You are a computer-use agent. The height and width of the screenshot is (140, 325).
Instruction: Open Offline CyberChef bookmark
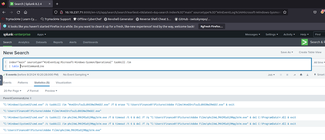pyautogui.click(x=87, y=19)
